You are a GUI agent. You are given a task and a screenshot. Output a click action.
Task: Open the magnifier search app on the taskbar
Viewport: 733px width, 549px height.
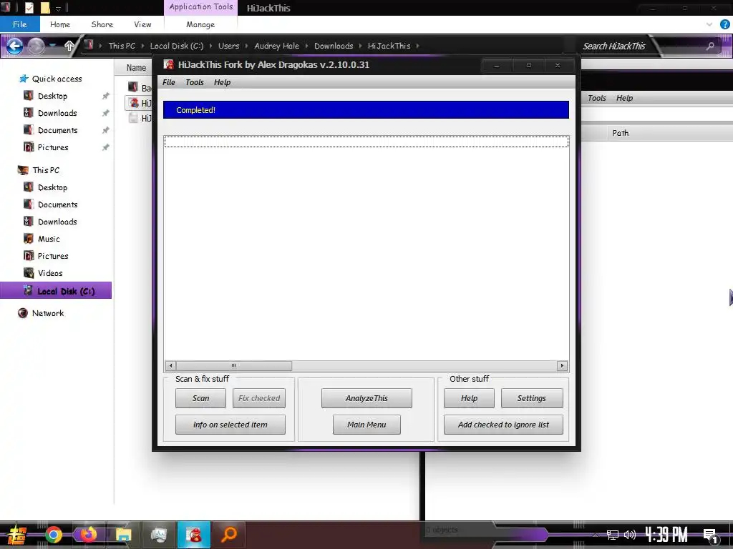pos(229,535)
